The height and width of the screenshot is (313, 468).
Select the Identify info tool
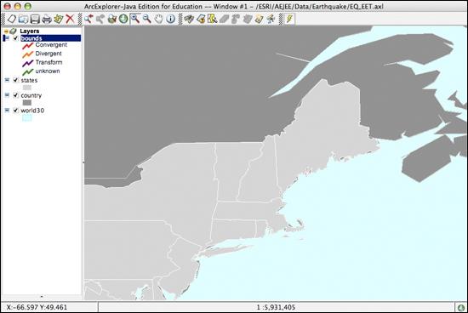tap(170, 19)
